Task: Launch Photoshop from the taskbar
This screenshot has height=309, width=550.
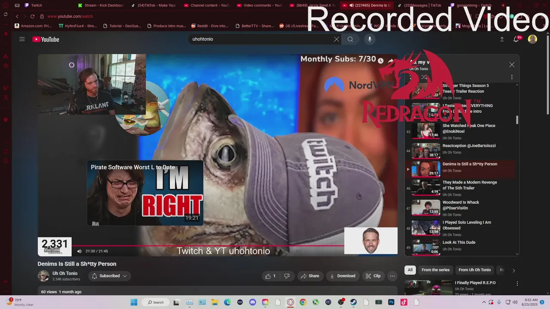Action: pos(391,302)
